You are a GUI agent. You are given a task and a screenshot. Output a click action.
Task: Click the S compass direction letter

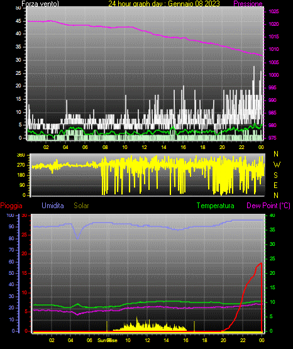pyautogui.click(x=276, y=175)
